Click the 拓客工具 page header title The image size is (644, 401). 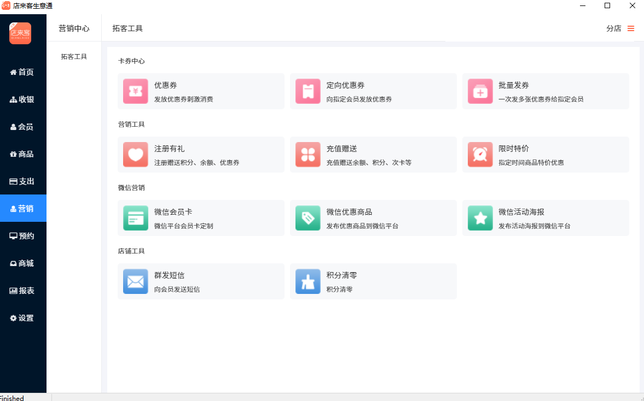(127, 28)
